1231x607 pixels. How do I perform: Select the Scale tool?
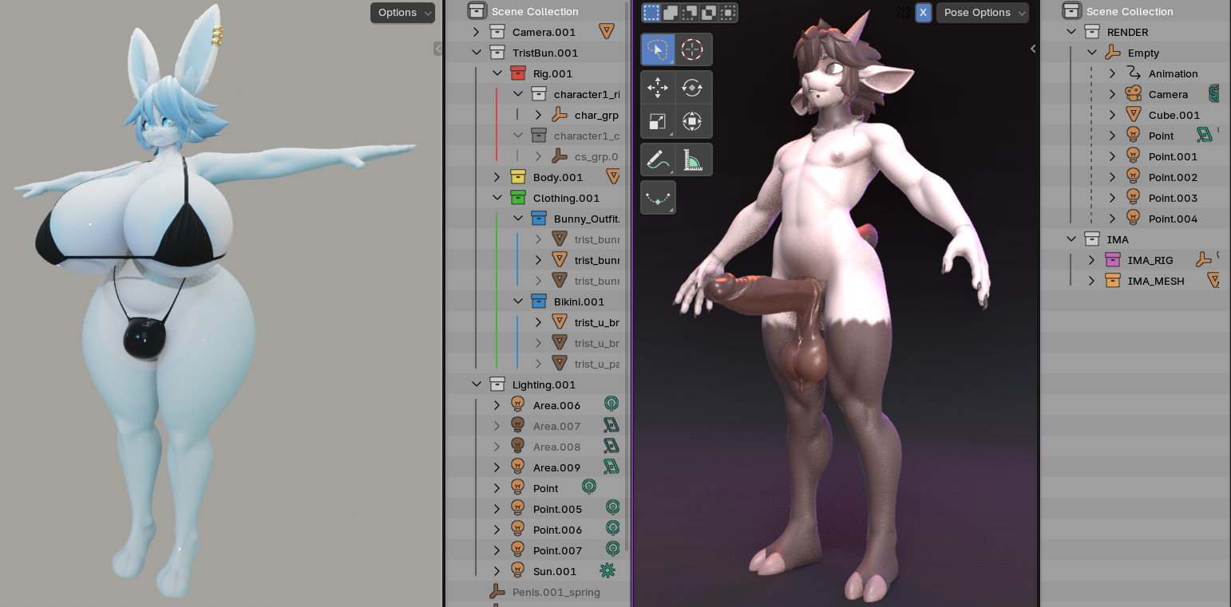658,121
